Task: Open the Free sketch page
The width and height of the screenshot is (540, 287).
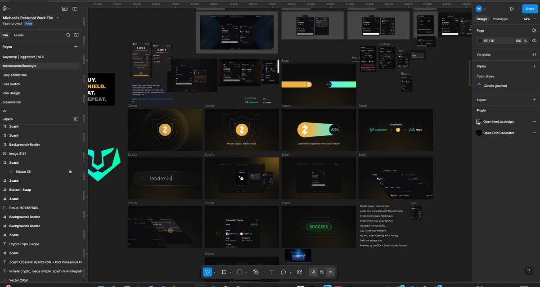Action: coord(11,84)
